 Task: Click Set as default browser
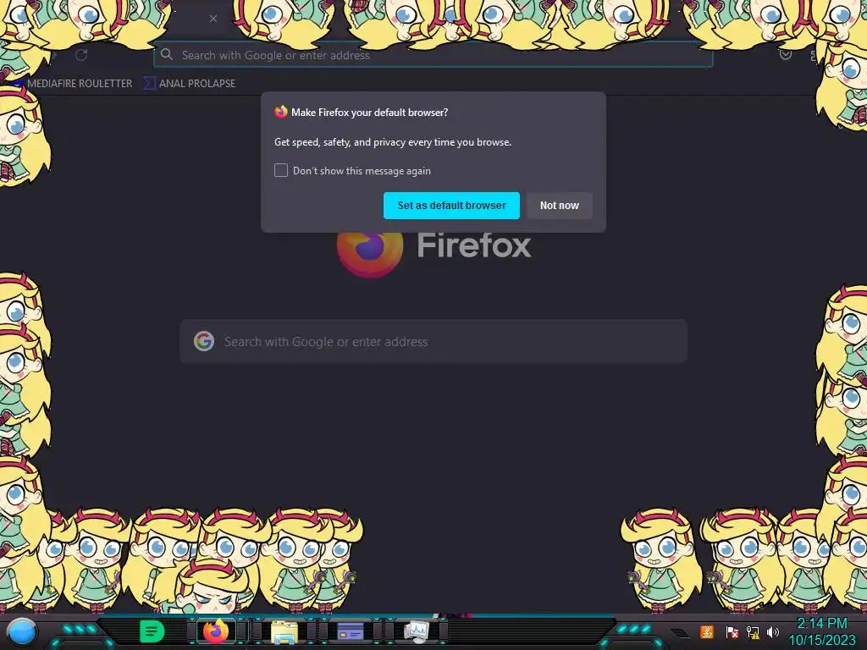point(451,206)
